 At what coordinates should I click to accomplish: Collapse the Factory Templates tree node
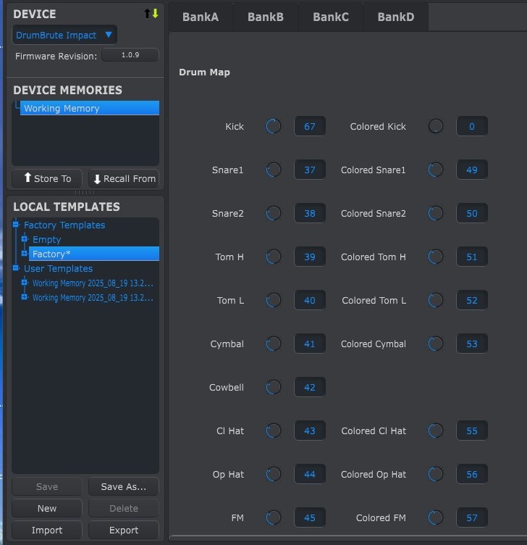coord(17,225)
